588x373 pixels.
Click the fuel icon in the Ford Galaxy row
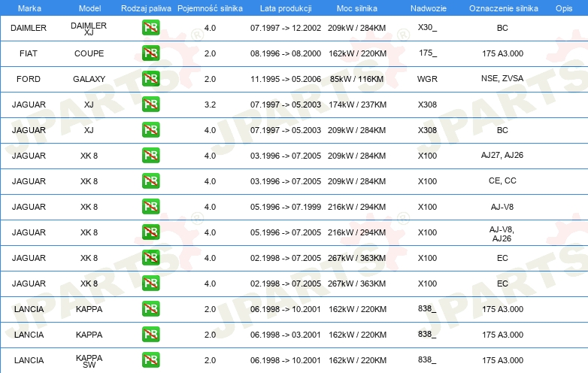(150, 79)
